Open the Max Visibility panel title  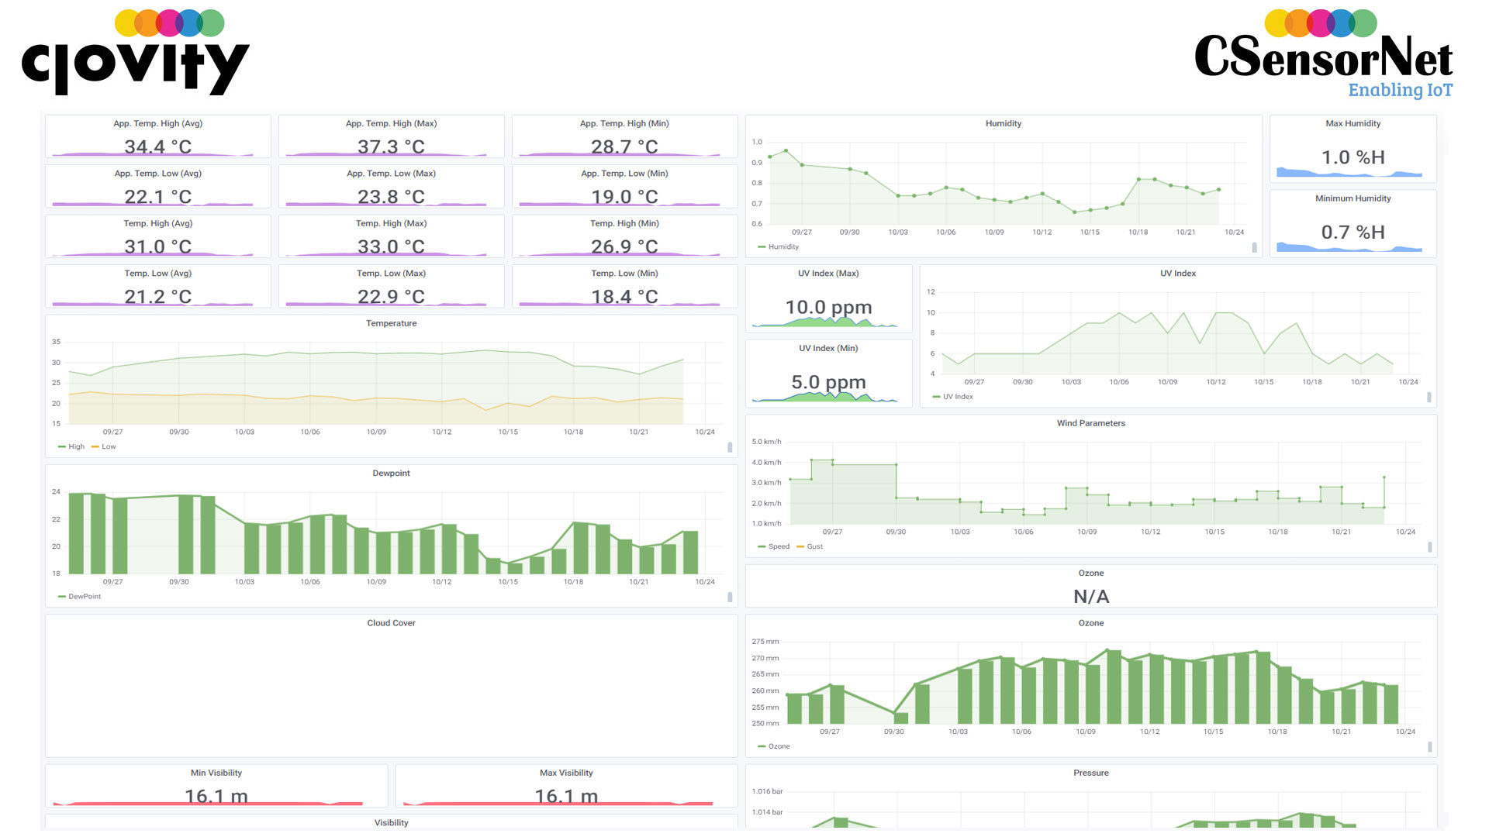(567, 773)
